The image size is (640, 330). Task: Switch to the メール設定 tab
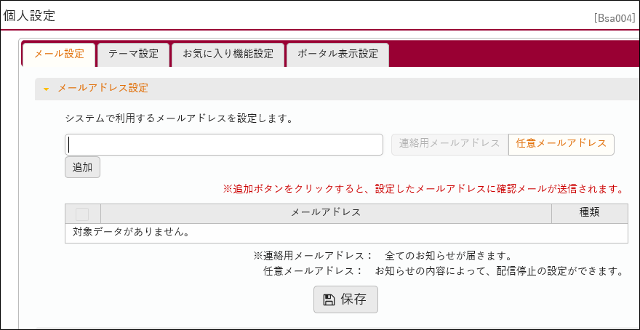coord(59,55)
